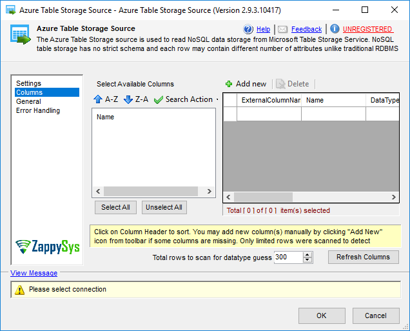The width and height of the screenshot is (410, 331).
Task: Open the Feedback link
Action: (x=306, y=29)
